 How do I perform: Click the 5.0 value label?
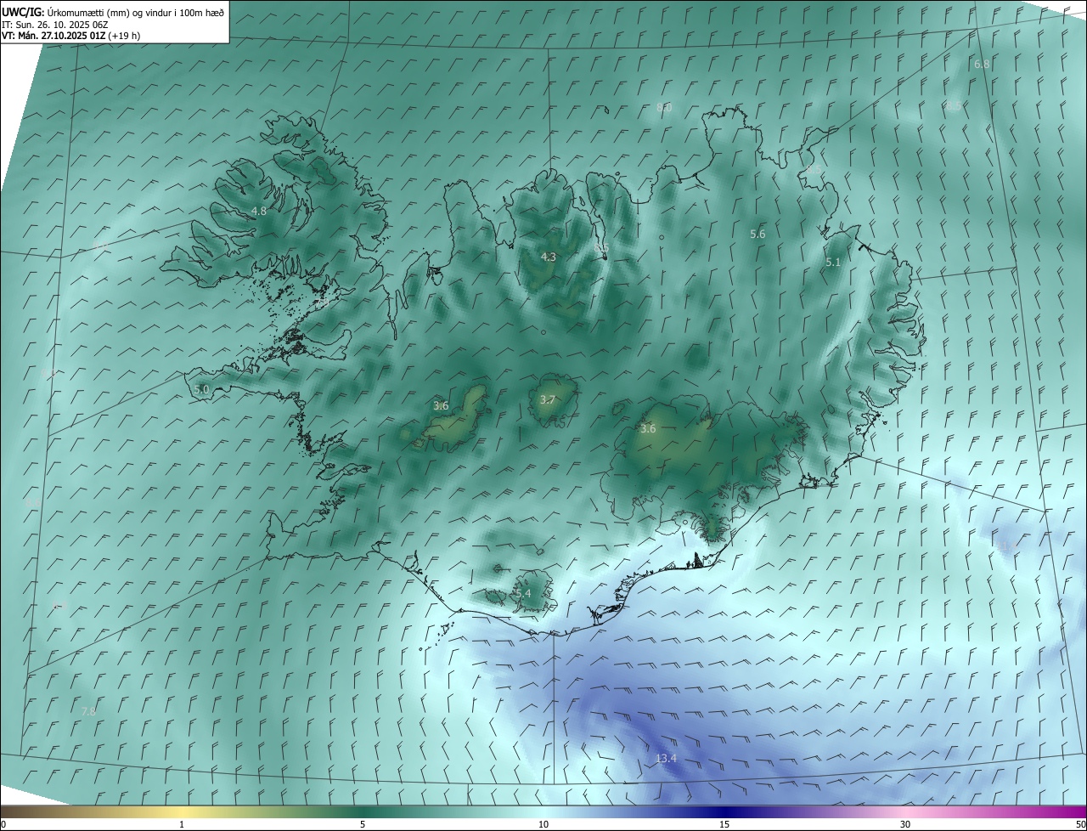click(x=201, y=389)
